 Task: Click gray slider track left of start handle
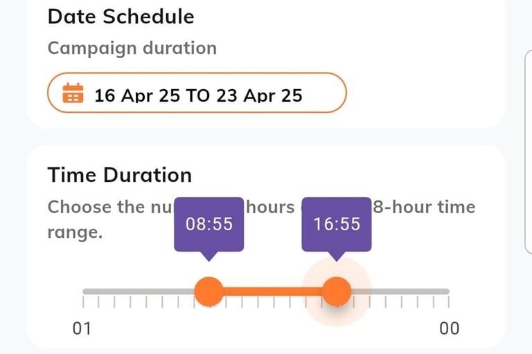(x=137, y=291)
